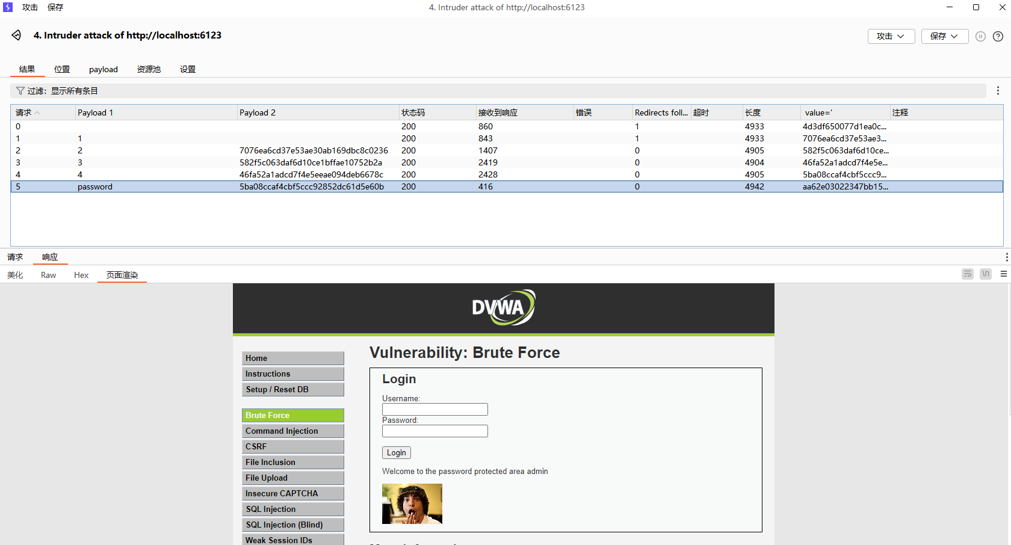Sort by the 超时 column header
The image size is (1011, 545).
[x=716, y=112]
